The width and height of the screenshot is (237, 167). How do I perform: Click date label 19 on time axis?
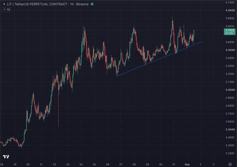15,165
